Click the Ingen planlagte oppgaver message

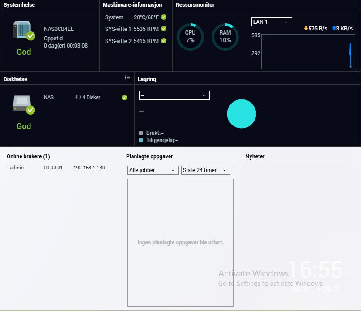(x=180, y=242)
